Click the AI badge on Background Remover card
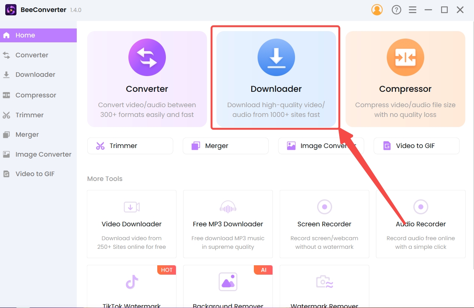The width and height of the screenshot is (474, 308). click(x=264, y=270)
